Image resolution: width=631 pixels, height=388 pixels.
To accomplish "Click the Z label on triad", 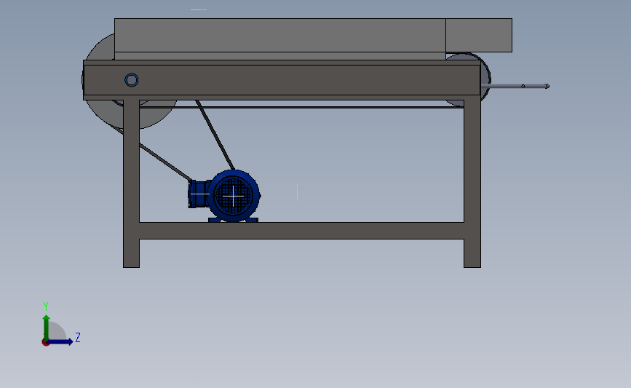I will pos(78,337).
